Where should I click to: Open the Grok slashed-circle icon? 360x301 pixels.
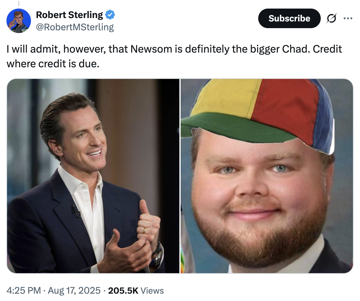[x=331, y=18]
